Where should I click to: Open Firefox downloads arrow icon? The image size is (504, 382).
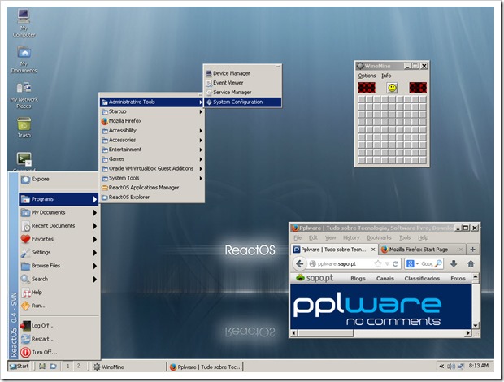pyautogui.click(x=454, y=264)
